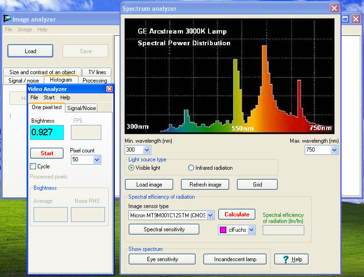Image resolution: width=364 pixels, height=277 pixels.
Task: Open the Min. wavelength dropdown
Action: point(147,150)
